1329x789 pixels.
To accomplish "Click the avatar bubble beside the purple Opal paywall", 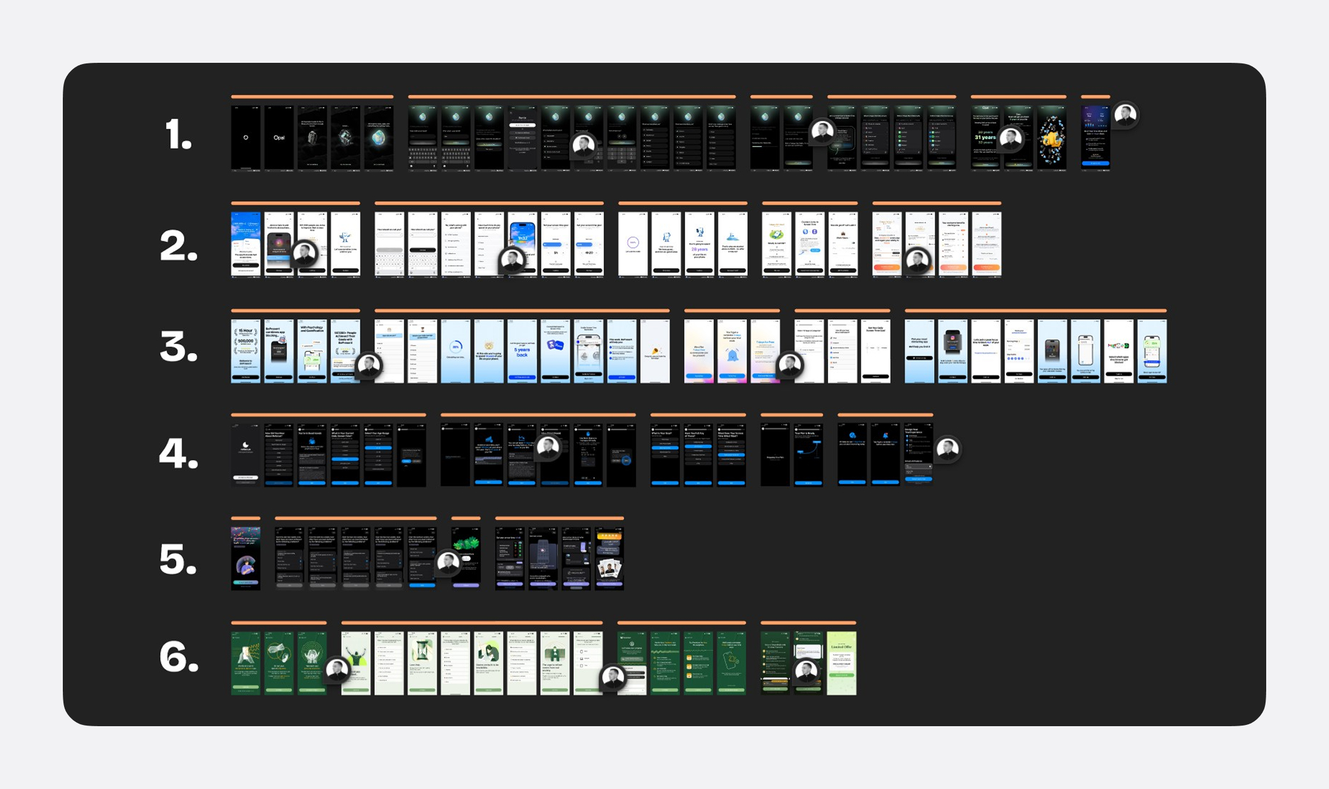I will [x=1125, y=115].
